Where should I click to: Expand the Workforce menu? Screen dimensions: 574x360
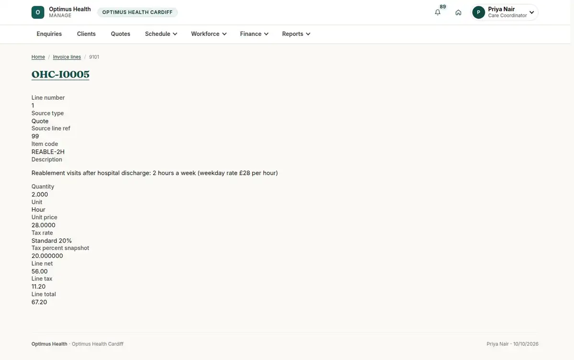click(x=209, y=34)
